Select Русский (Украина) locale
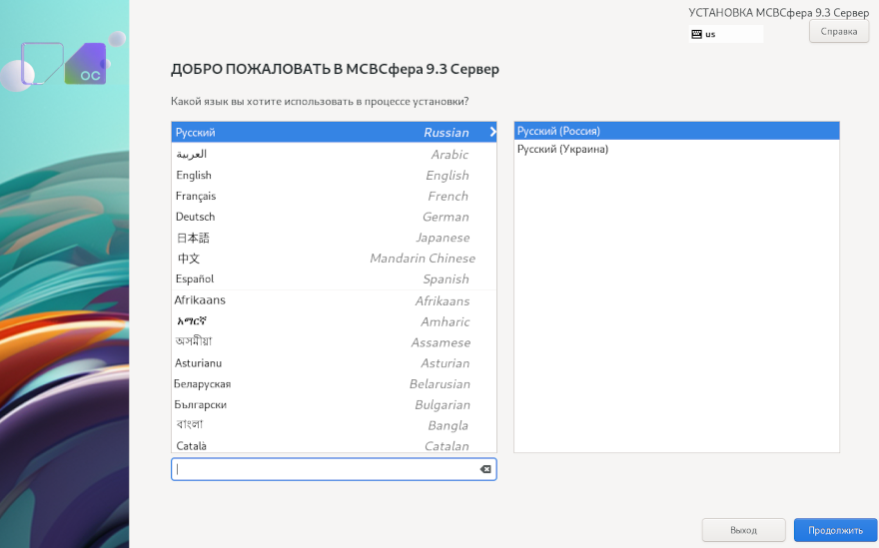 point(676,149)
